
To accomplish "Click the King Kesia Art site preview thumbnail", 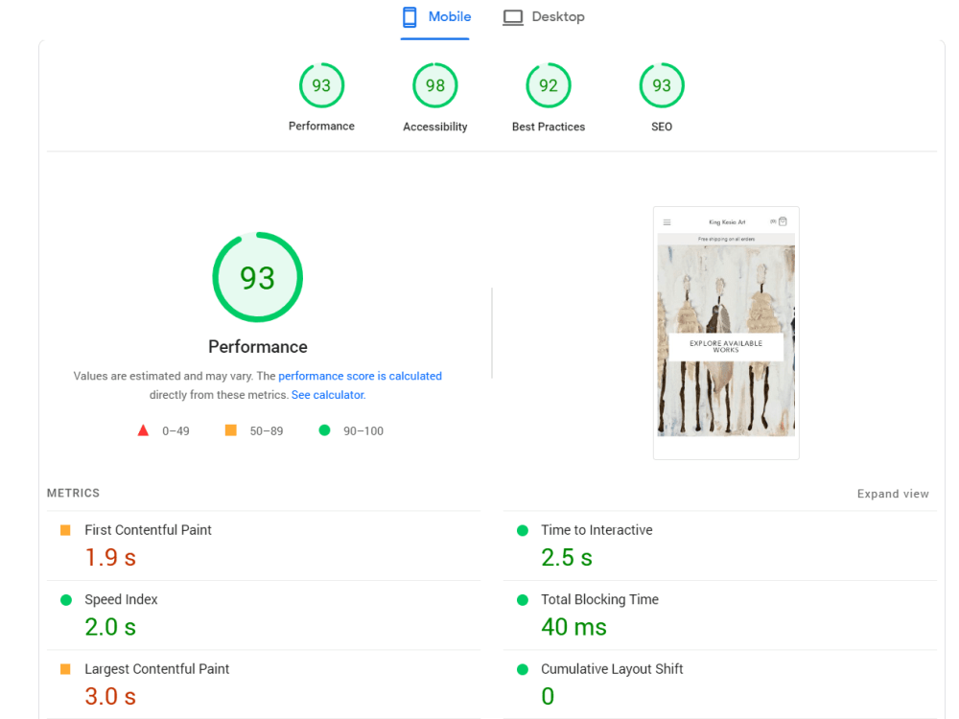I will [x=726, y=331].
